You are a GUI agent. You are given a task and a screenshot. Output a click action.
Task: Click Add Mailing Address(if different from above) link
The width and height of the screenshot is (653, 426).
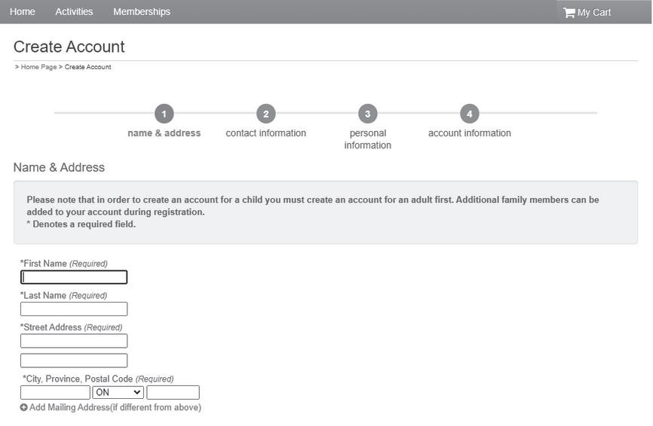point(115,407)
